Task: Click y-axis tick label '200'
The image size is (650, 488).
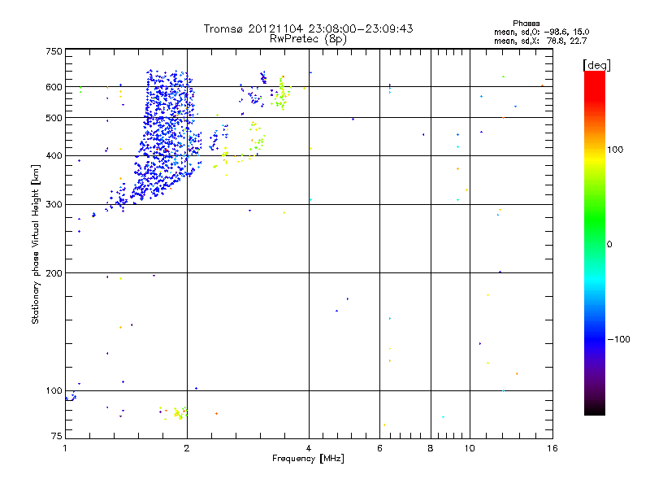Action: pos(54,273)
